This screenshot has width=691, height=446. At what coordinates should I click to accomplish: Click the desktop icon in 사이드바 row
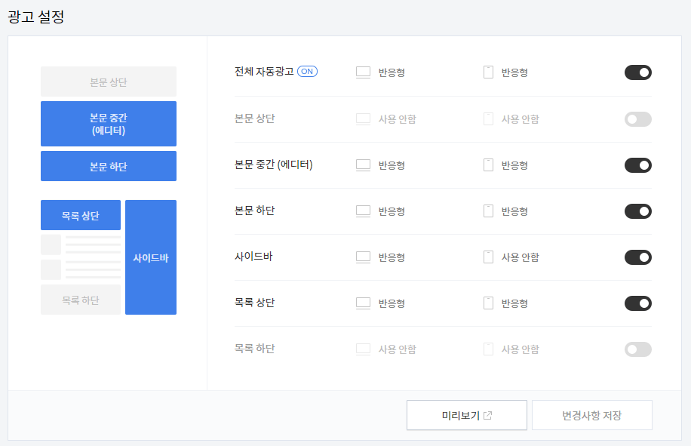point(363,257)
